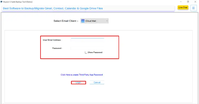Click the 'Best Software to Backup/Migrate' heading

point(53,8)
